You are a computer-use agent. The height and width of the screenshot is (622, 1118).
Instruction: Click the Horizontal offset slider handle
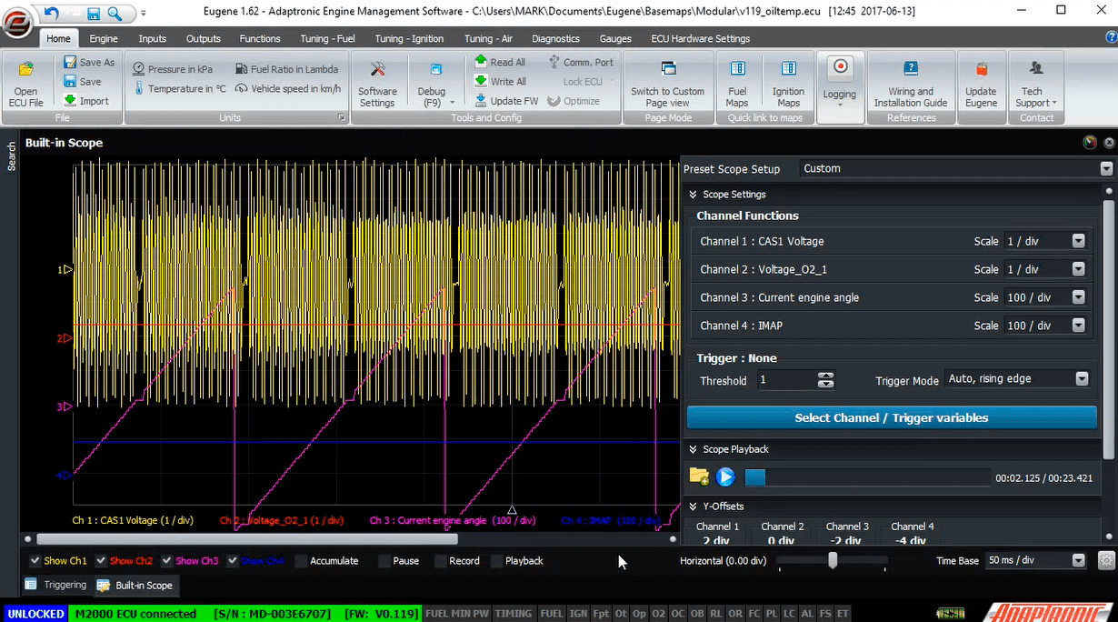click(832, 561)
